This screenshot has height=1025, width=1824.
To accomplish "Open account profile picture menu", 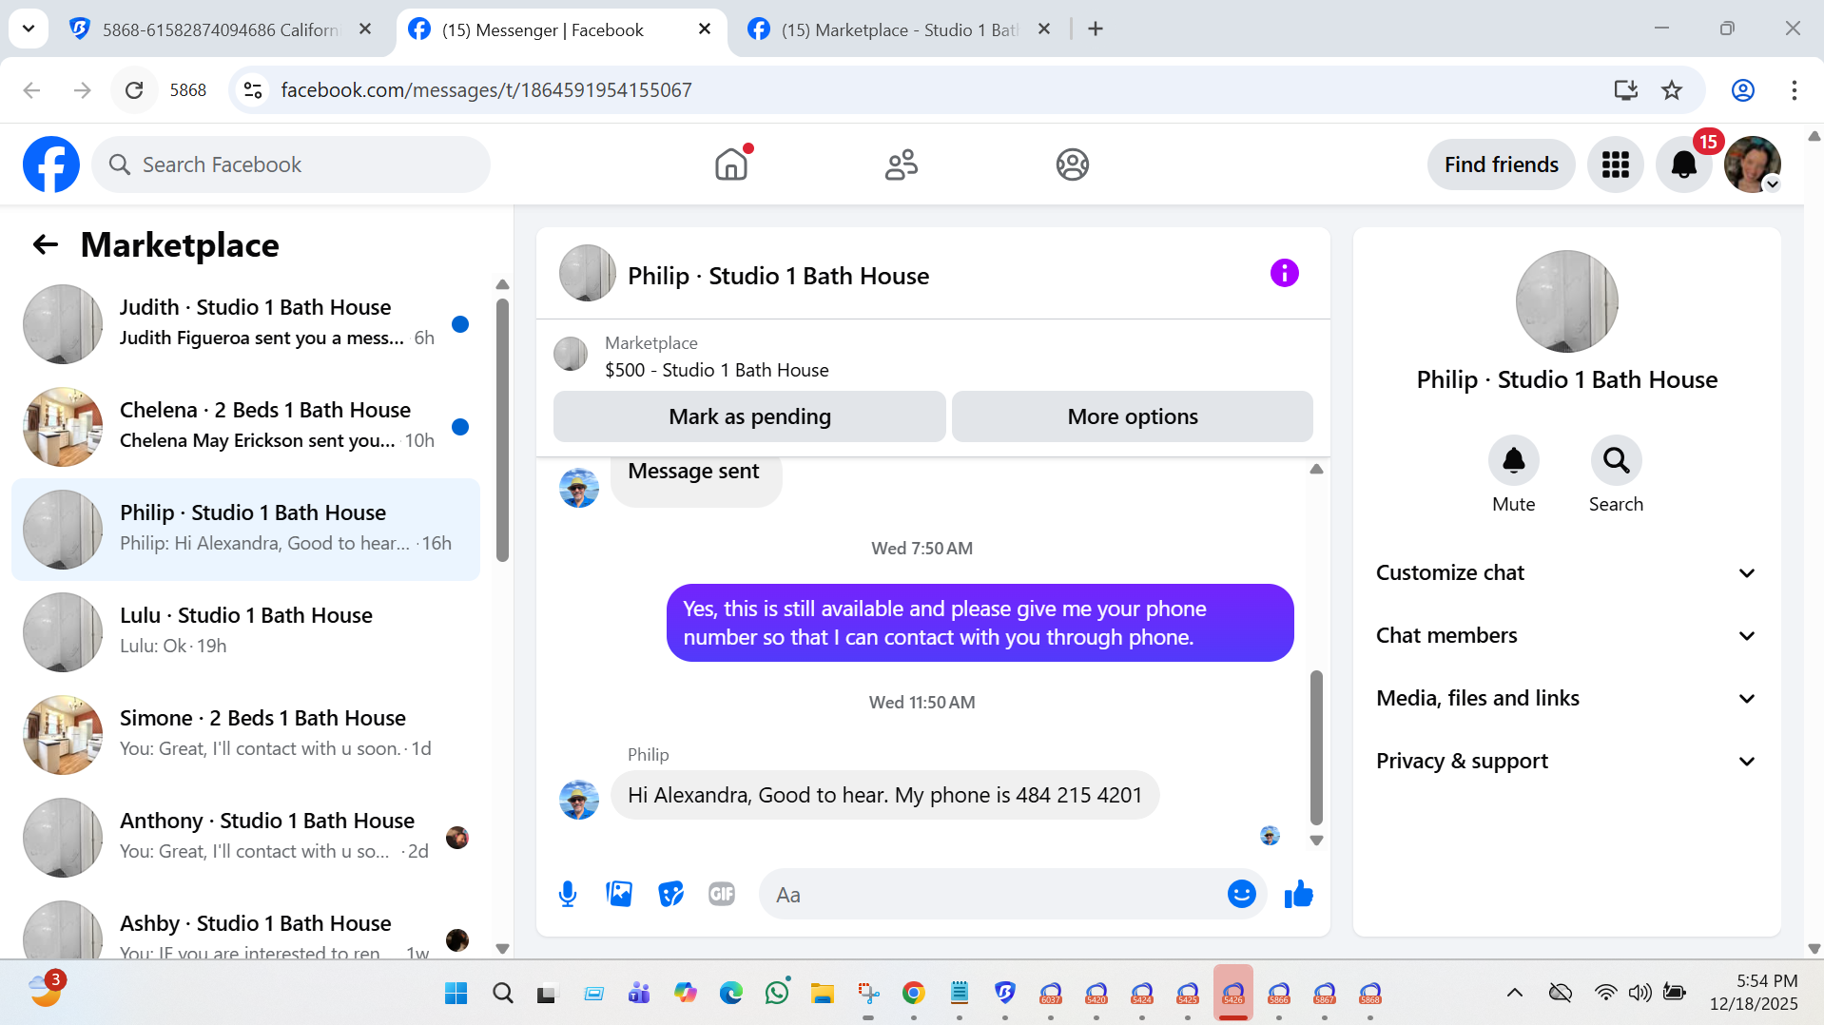I will (x=1752, y=164).
